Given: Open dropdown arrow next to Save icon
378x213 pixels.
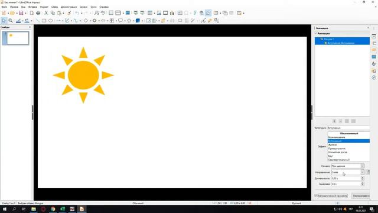Looking at the screenshot, I should click(x=25, y=13).
